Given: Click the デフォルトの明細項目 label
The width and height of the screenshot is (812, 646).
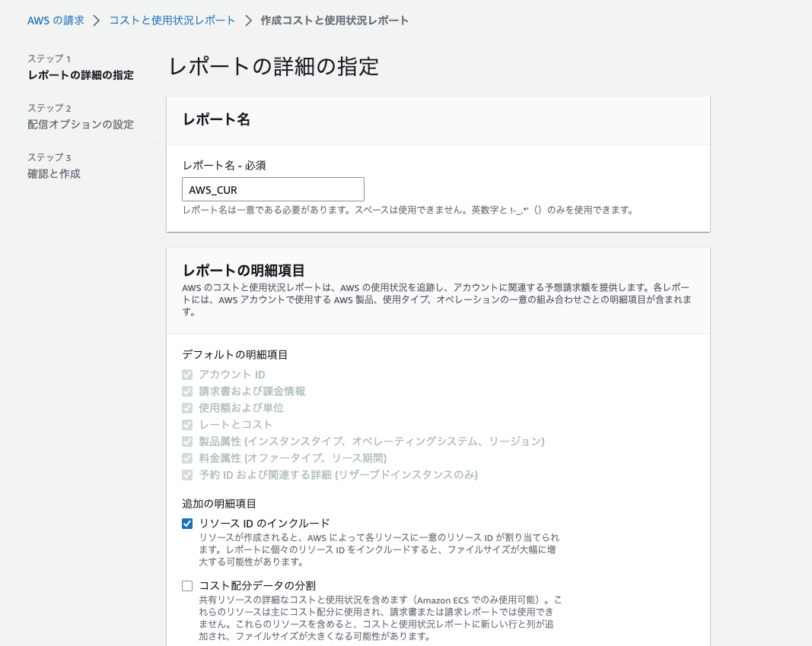Looking at the screenshot, I should click(x=234, y=355).
